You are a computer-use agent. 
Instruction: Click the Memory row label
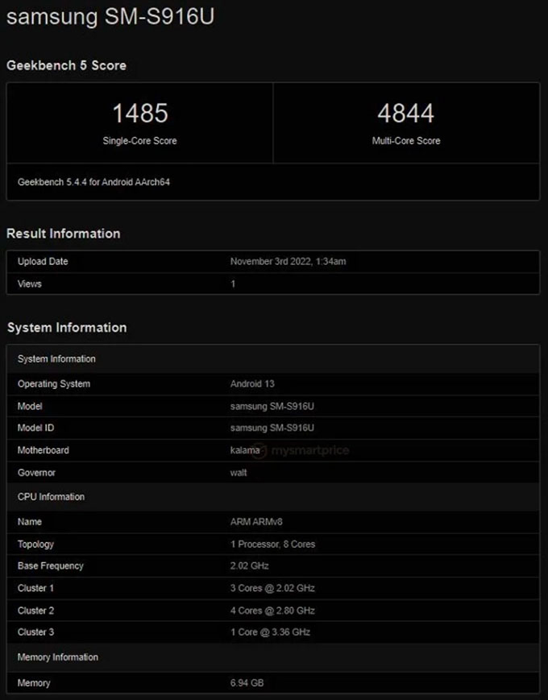coord(34,683)
